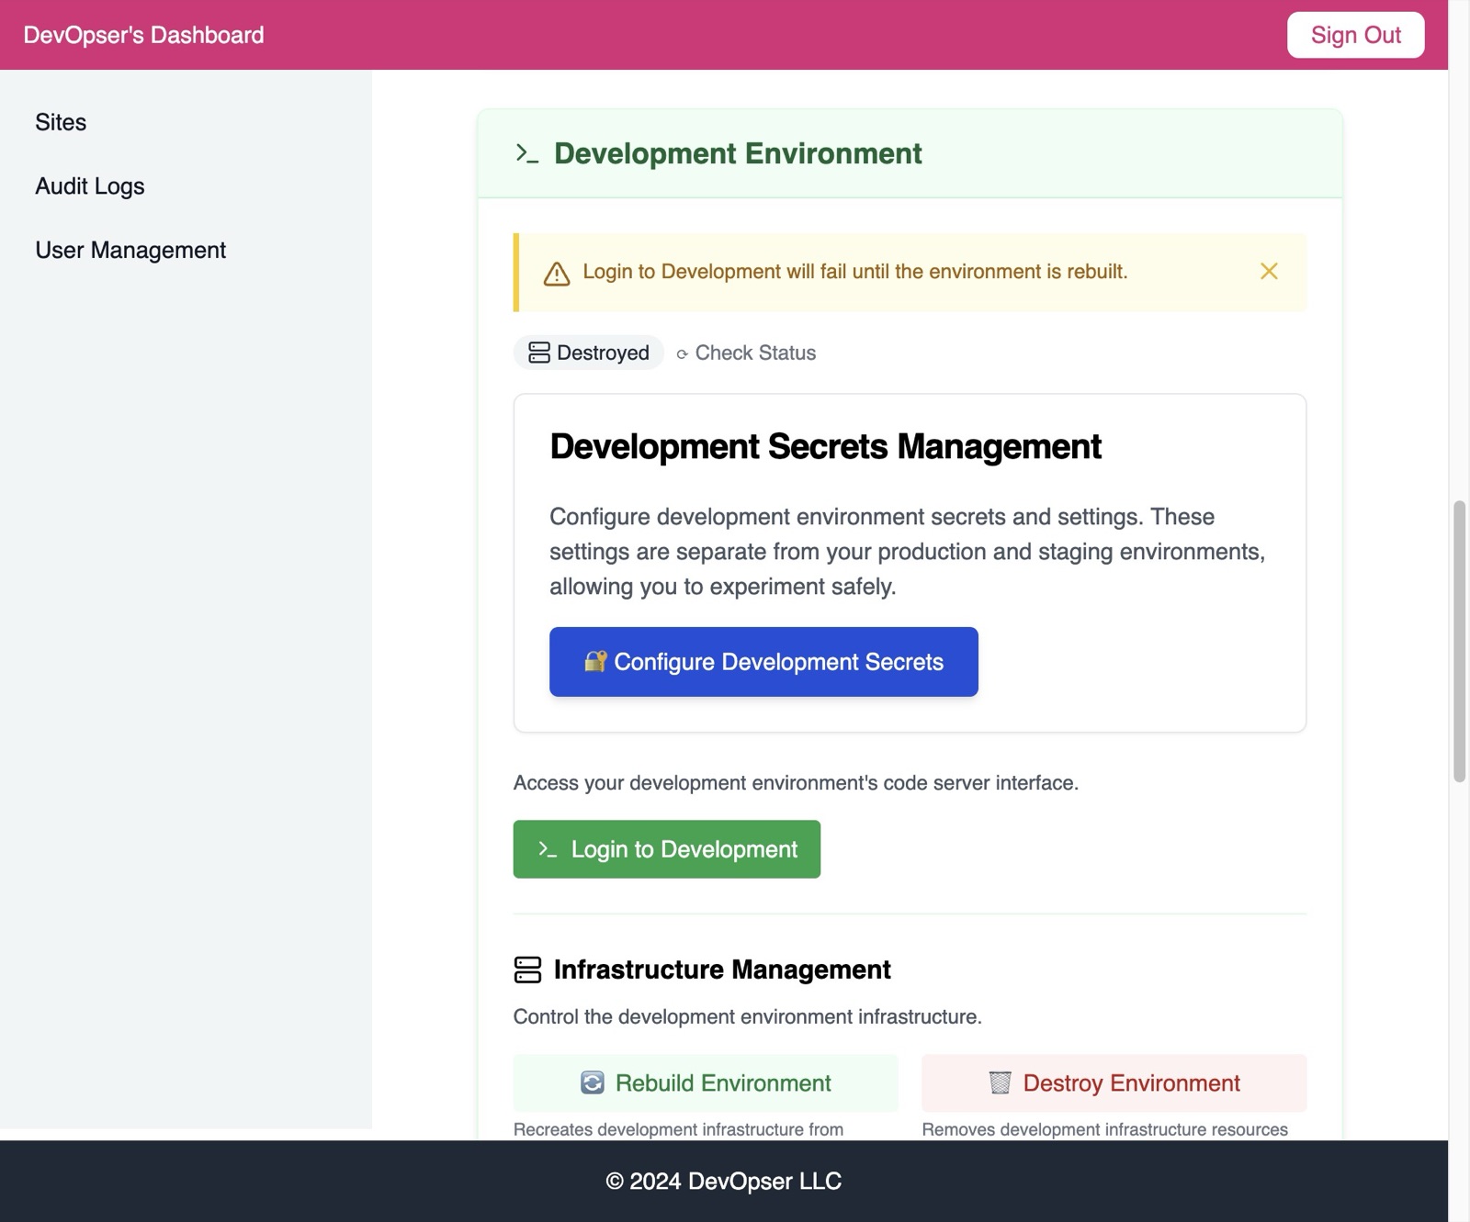Click 'Login to Development will fail' warning text
The image size is (1470, 1222).
coord(855,272)
